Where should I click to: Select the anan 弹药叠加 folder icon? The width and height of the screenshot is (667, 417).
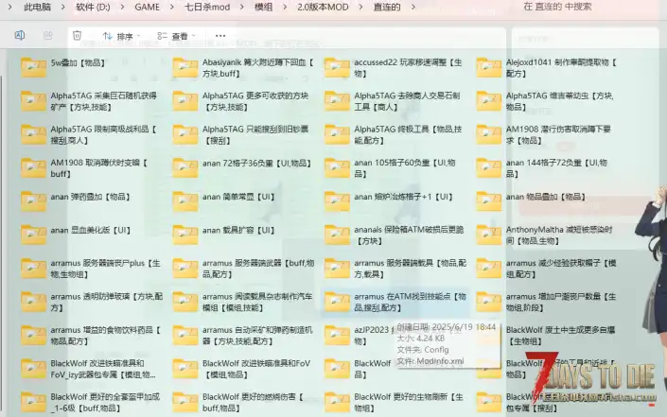tap(33, 201)
